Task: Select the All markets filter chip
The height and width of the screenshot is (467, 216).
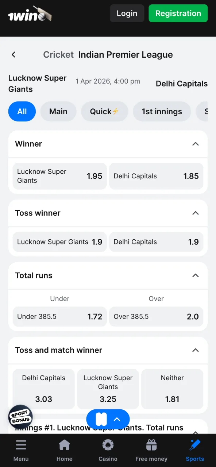Action: coord(22,111)
